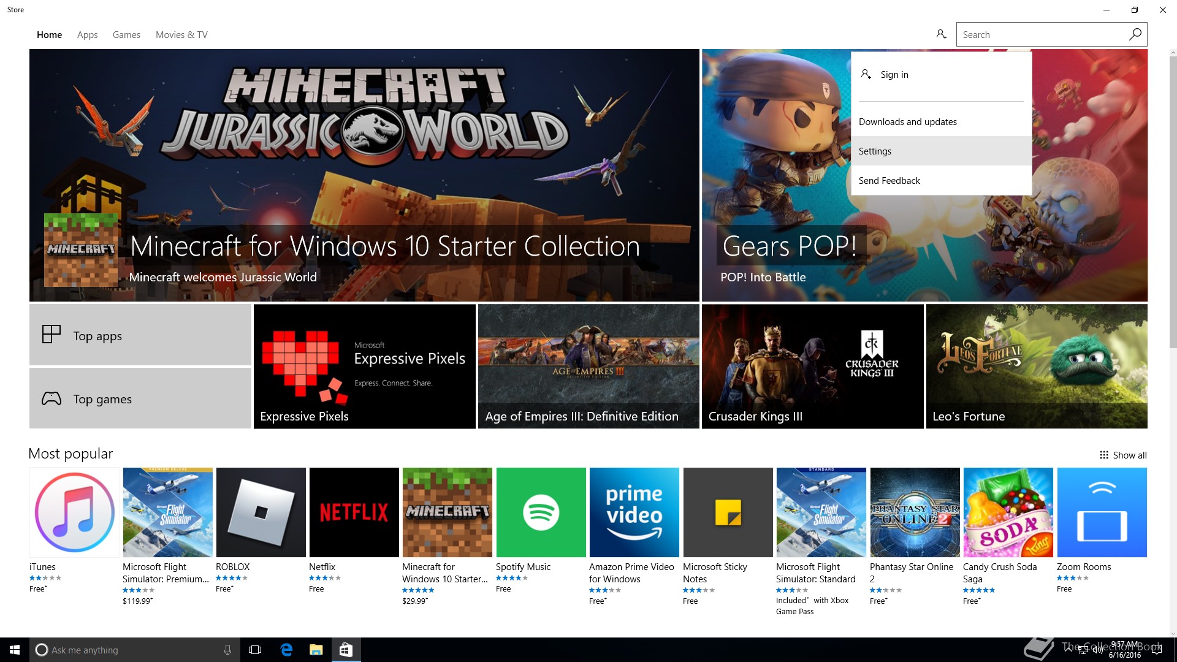Open the Microsoft Sticky Notes tile
The image size is (1177, 662).
click(x=728, y=512)
